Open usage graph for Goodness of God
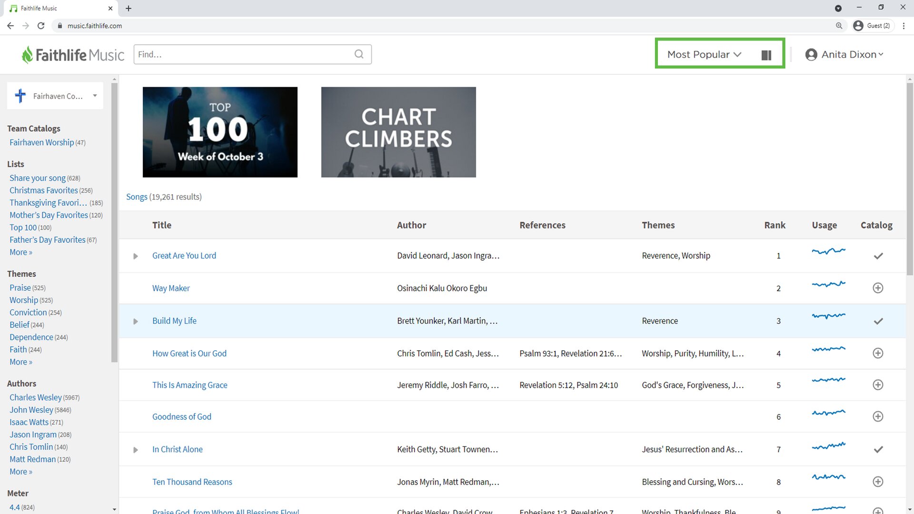 pyautogui.click(x=828, y=413)
